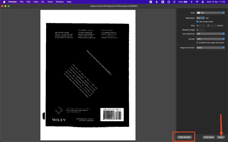
Task: Change the size units from inches
Action: (221, 26)
